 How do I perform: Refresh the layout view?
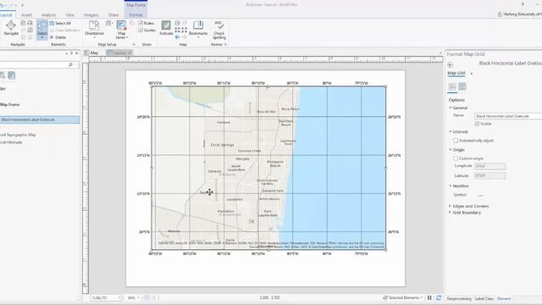[439, 297]
